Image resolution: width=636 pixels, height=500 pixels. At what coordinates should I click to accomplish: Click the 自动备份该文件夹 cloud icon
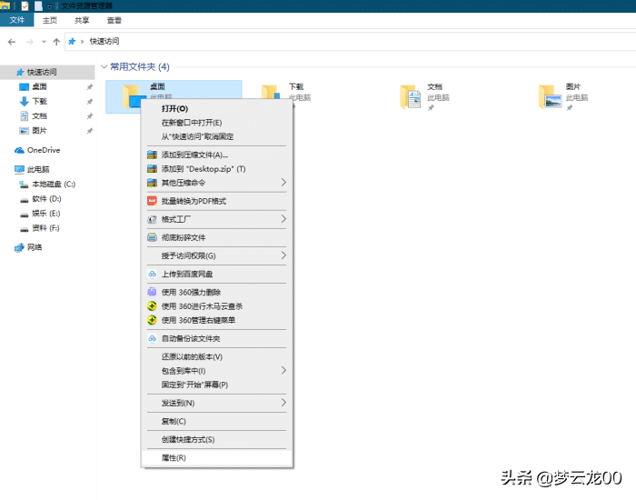click(152, 338)
